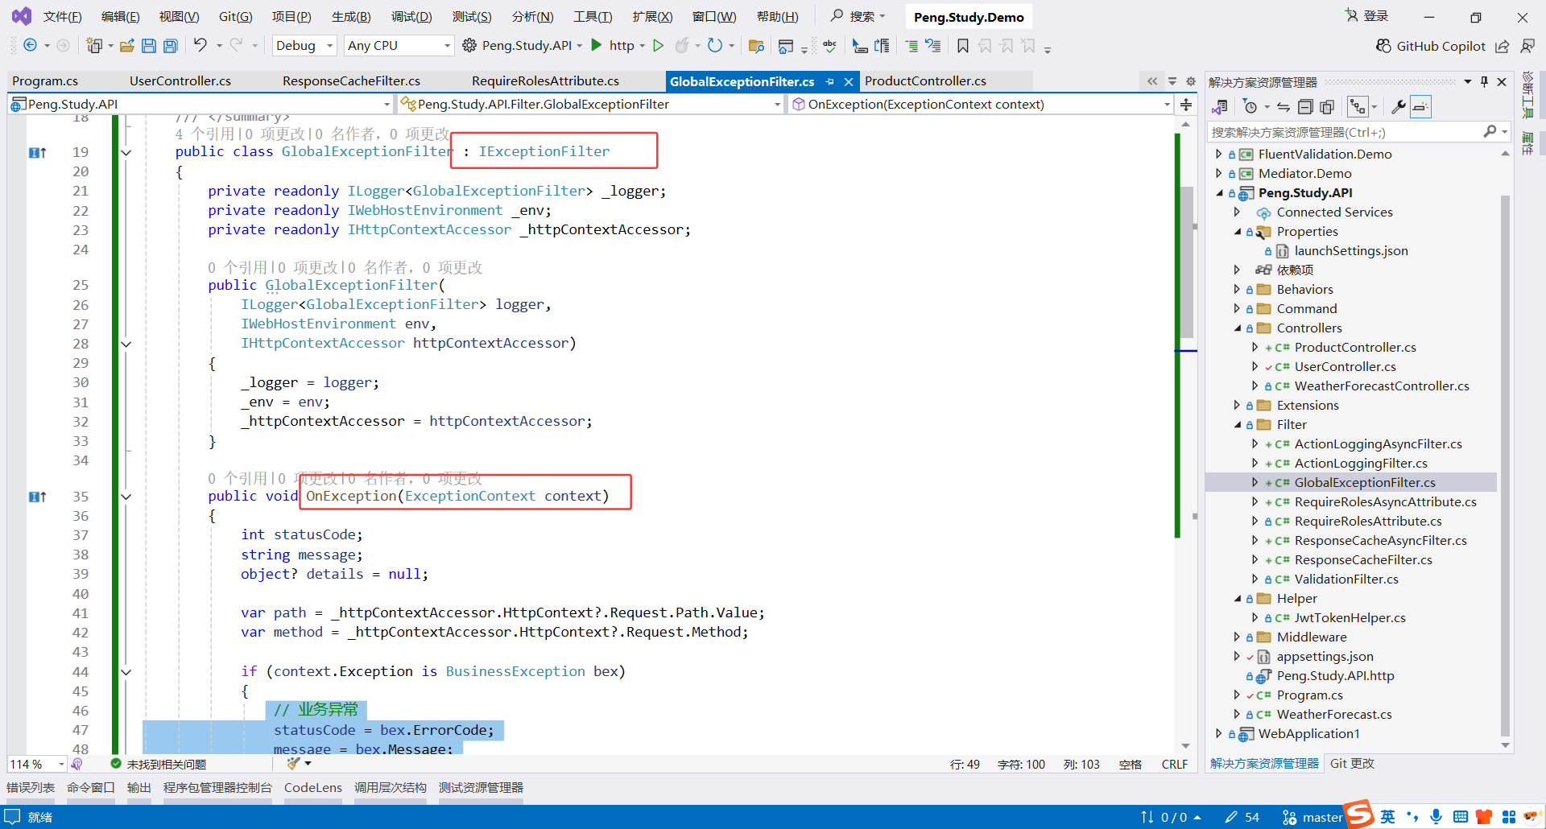Toggle the Sogou microphone voice input
Screen dimensions: 1546x829
click(1436, 817)
